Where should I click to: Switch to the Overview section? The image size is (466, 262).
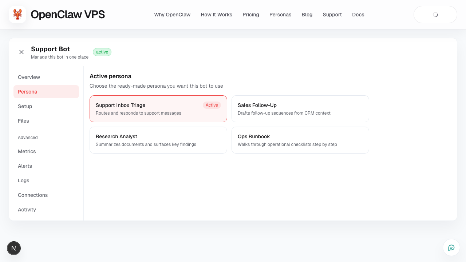coord(29,77)
